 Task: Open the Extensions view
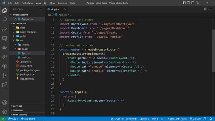(4, 85)
